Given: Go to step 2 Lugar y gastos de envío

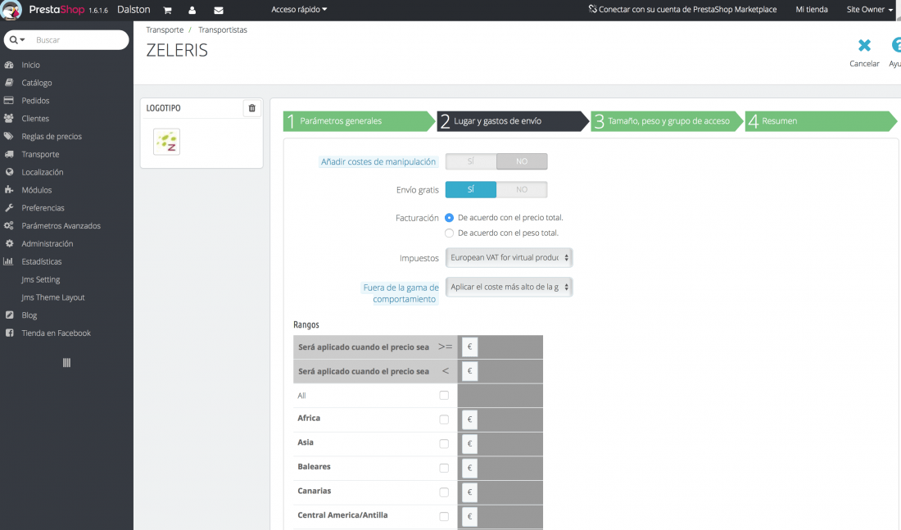Looking at the screenshot, I should [513, 121].
